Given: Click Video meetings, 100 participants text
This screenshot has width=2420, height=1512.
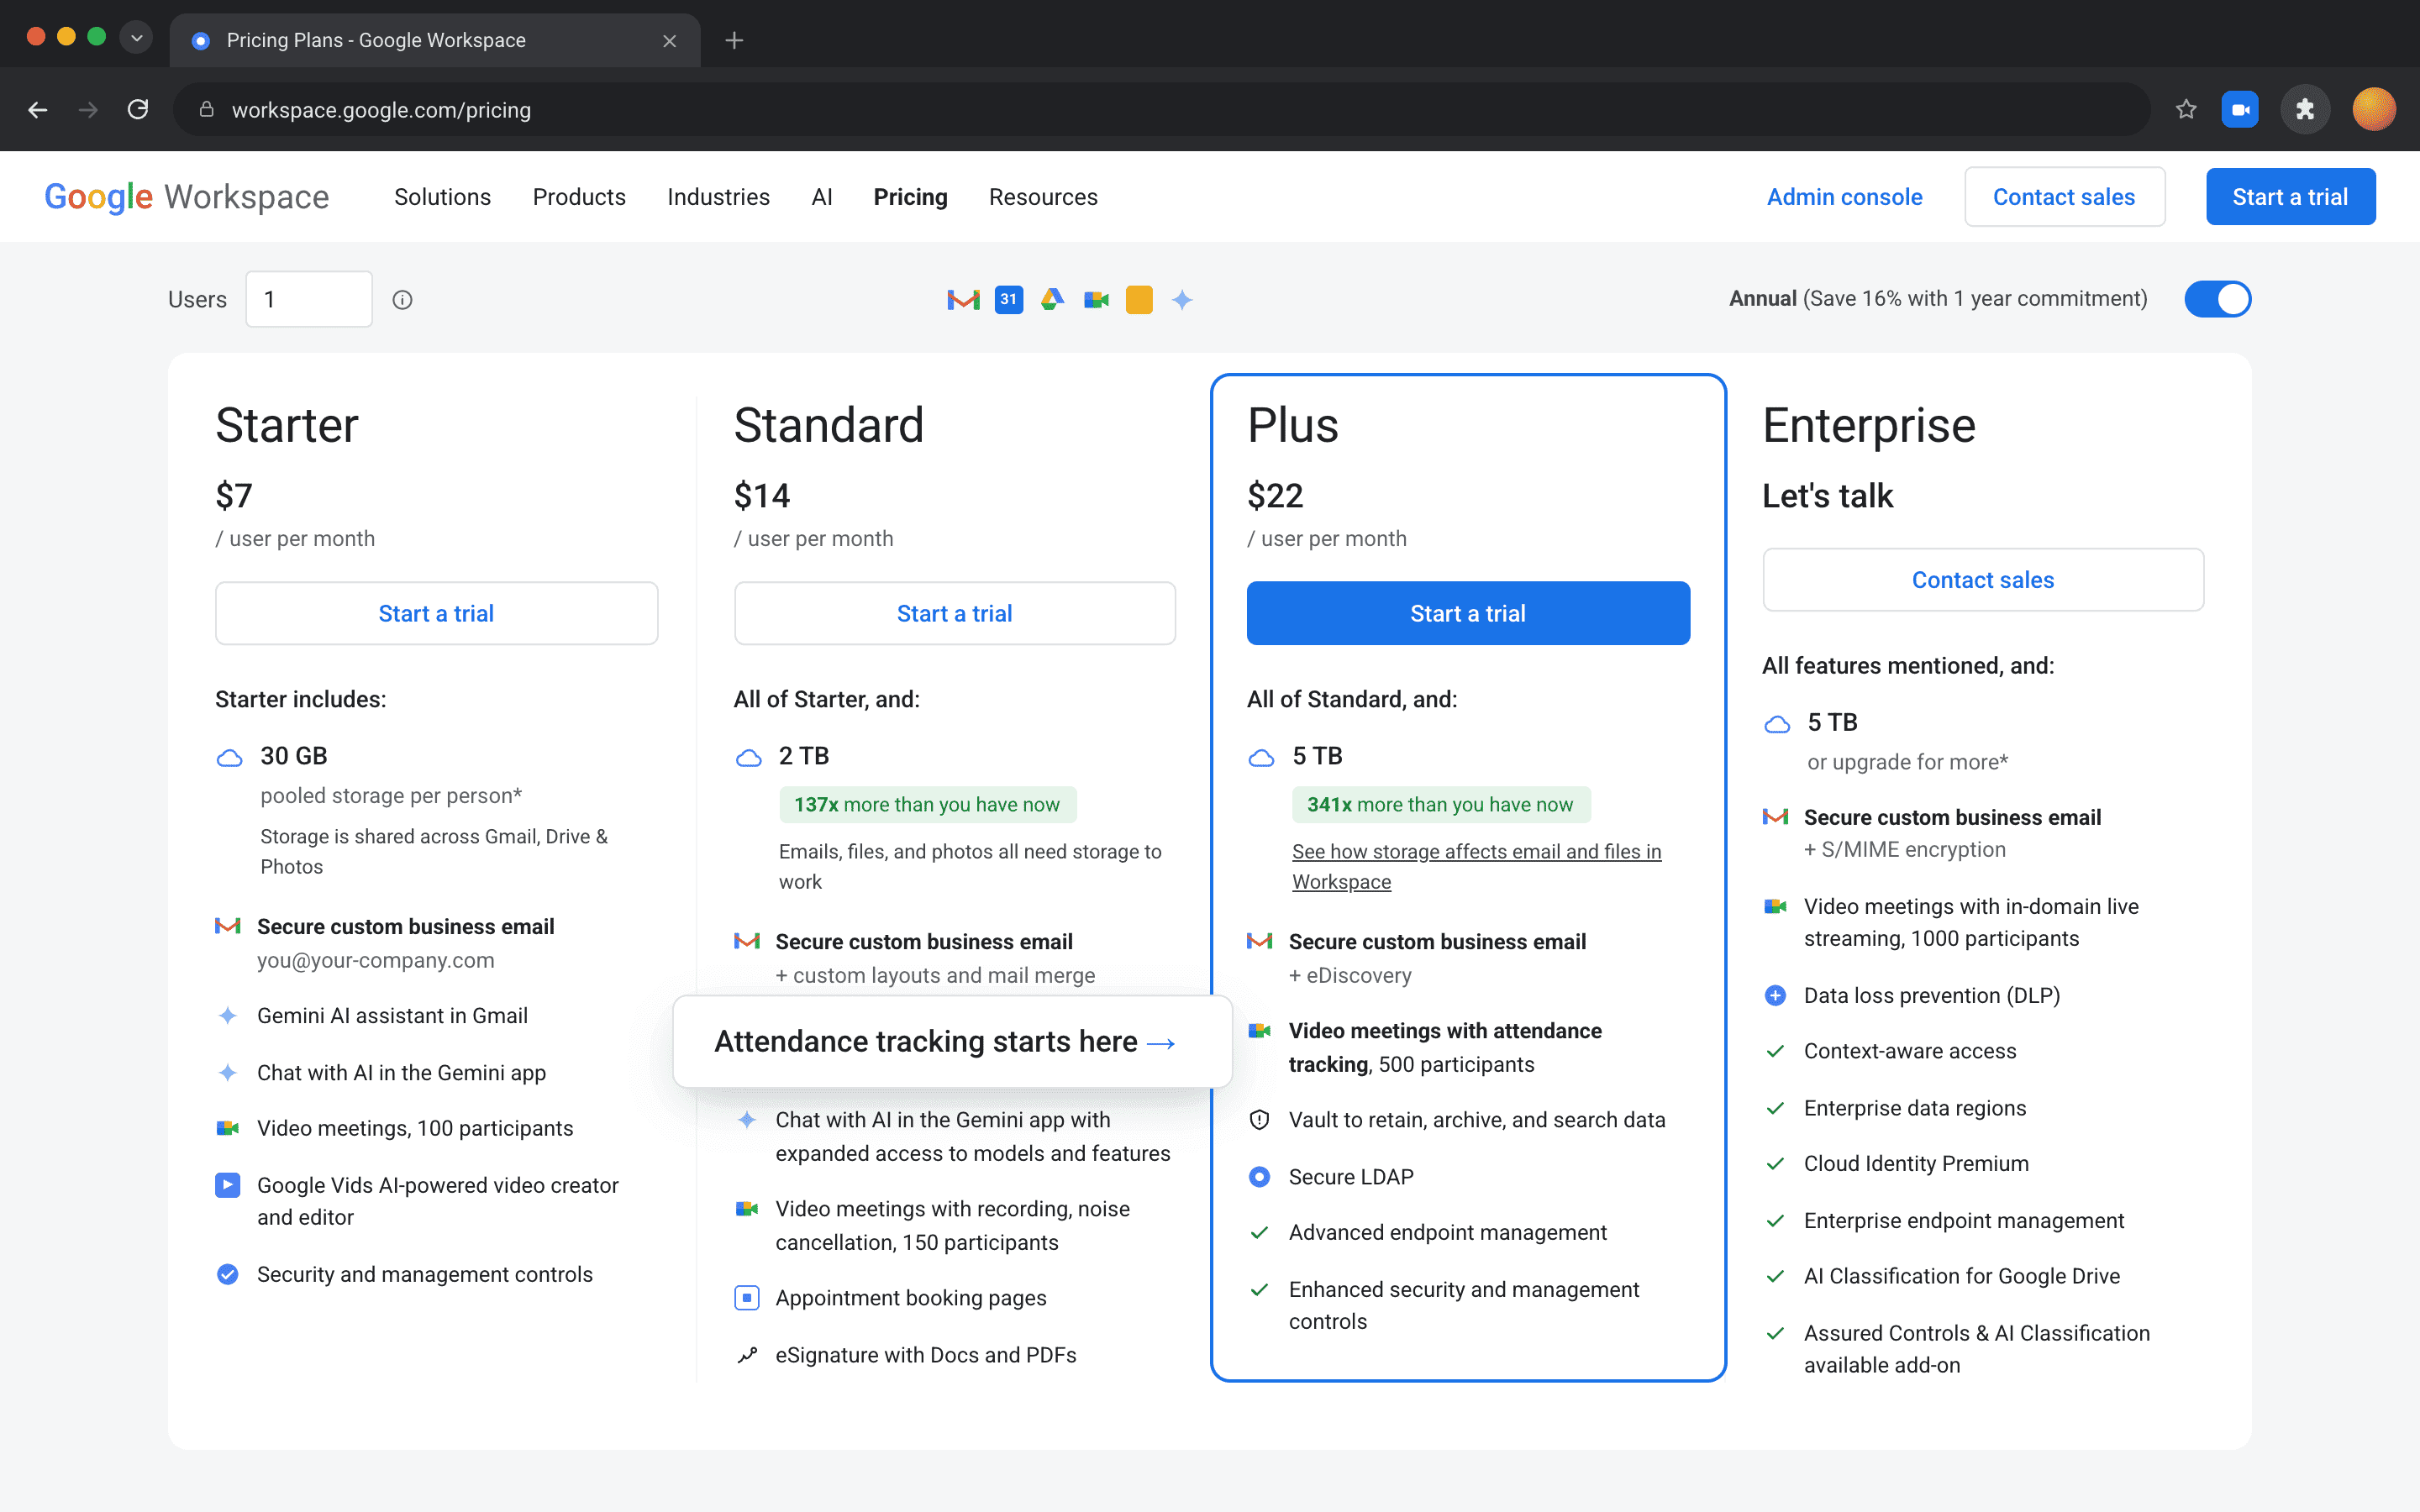Looking at the screenshot, I should 415,1128.
